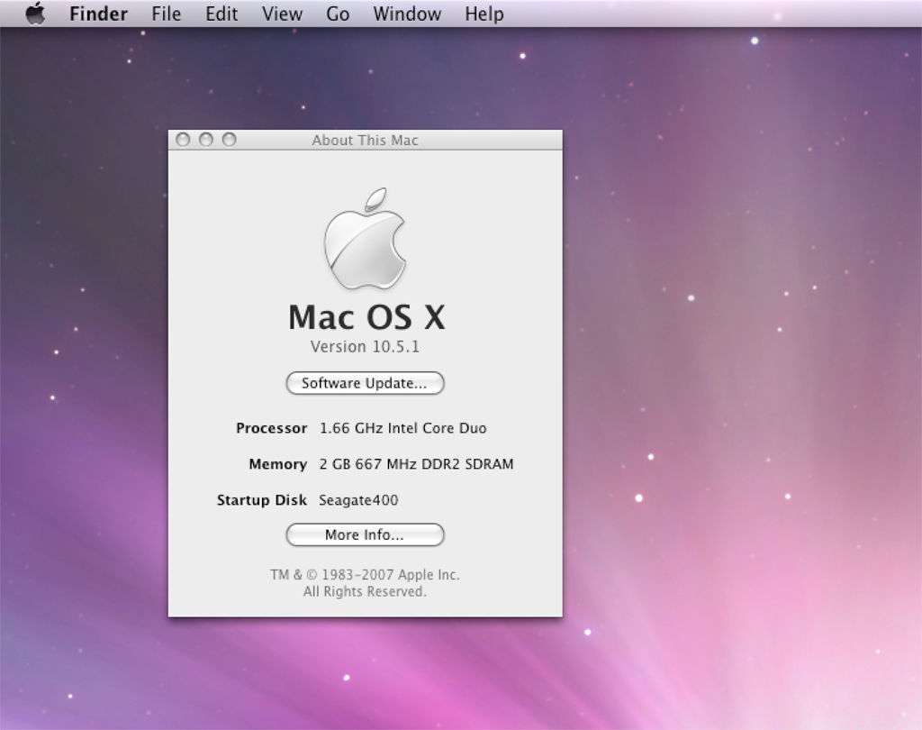Click the large Apple logo in About This Mac
This screenshot has height=730, width=922.
(x=365, y=239)
